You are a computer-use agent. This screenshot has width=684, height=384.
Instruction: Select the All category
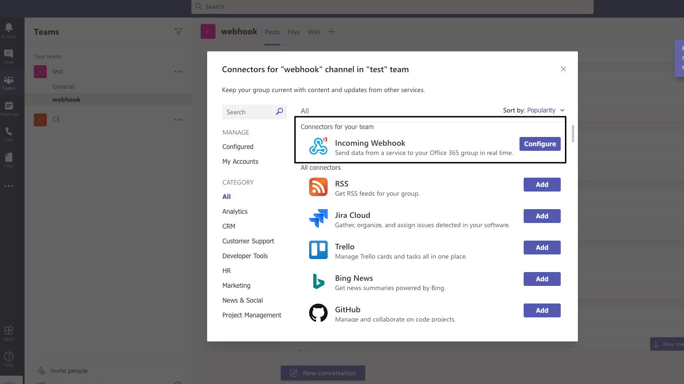pos(227,197)
